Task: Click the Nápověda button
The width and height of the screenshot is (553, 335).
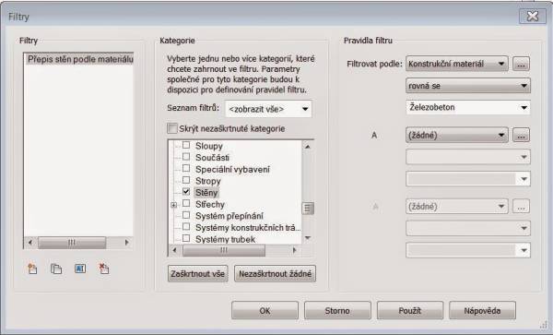Action: [x=482, y=311]
